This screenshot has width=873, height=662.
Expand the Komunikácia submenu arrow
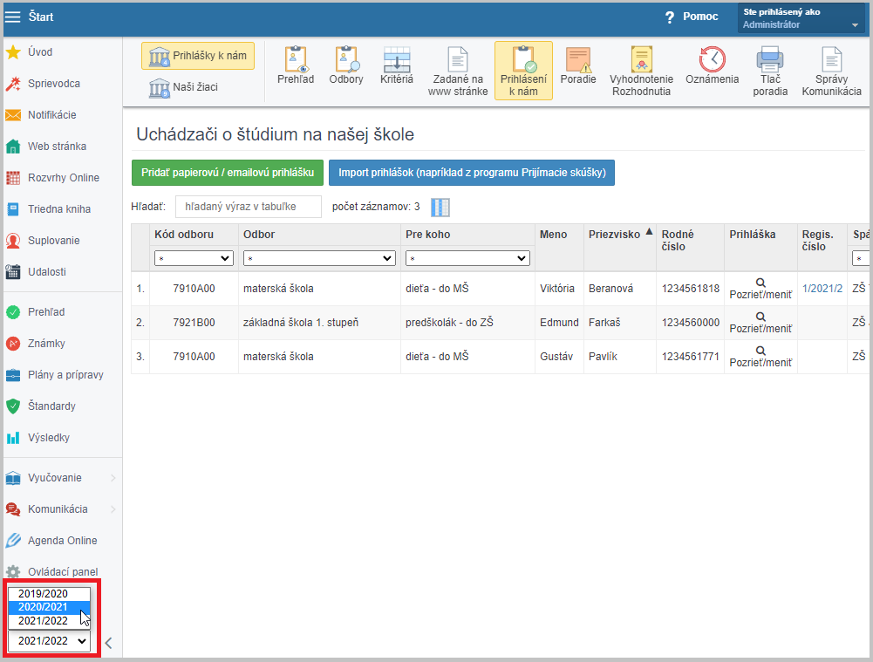113,508
